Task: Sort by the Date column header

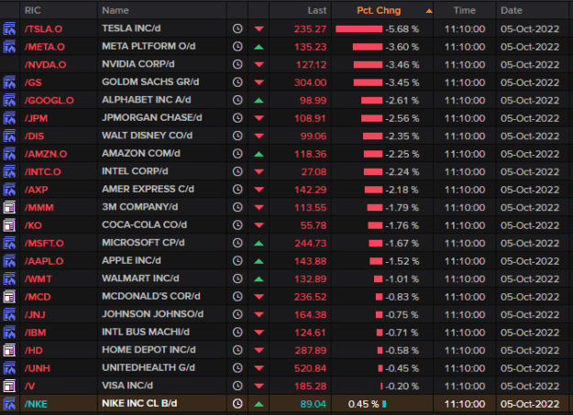Action: pos(512,10)
